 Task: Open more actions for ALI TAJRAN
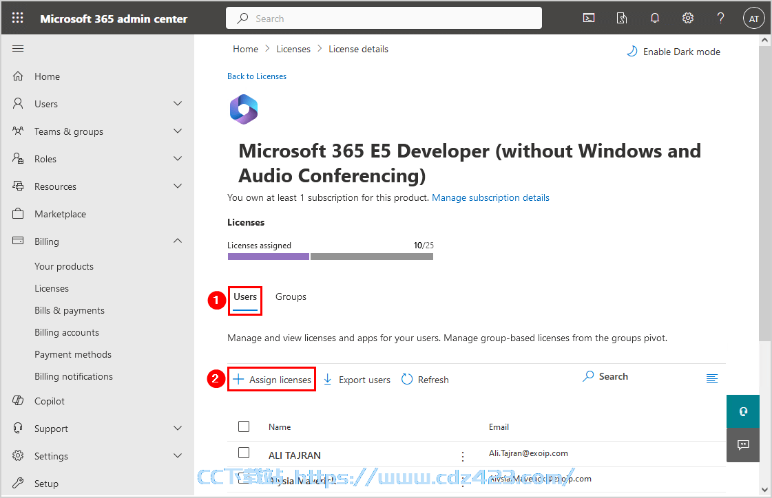(462, 456)
